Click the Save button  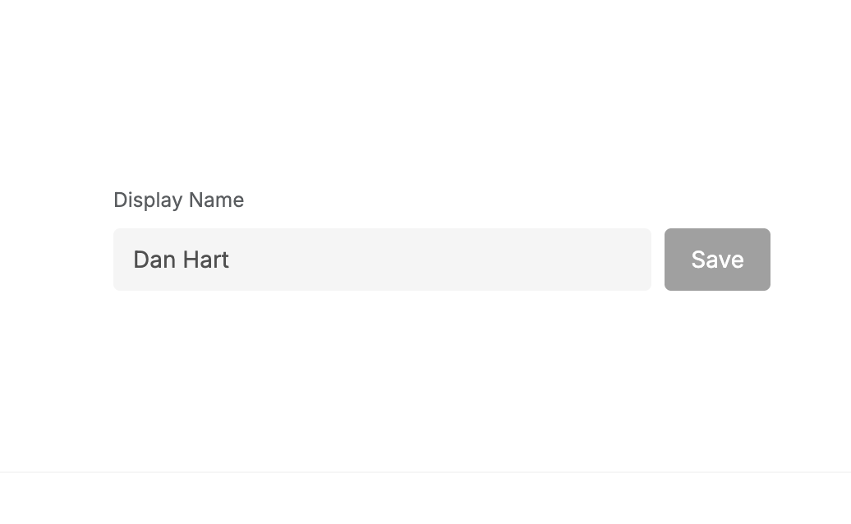click(717, 260)
